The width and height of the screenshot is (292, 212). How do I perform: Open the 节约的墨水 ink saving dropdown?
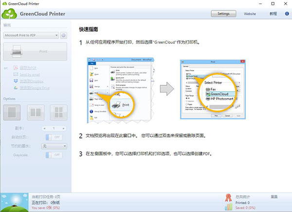(x=54, y=146)
